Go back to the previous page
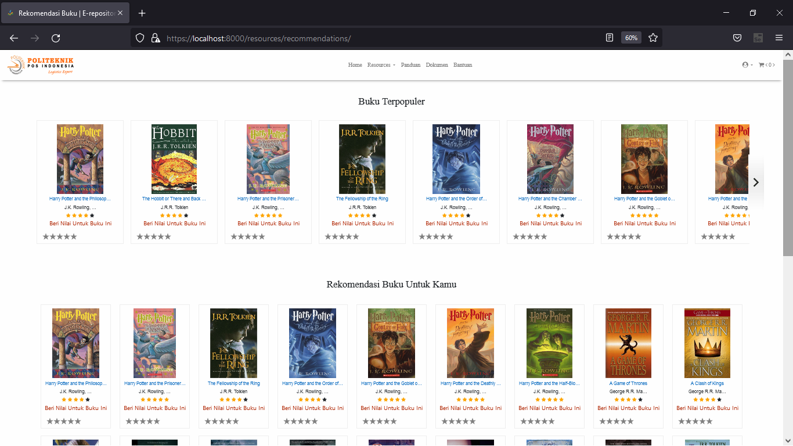Image resolution: width=793 pixels, height=446 pixels. pos(14,38)
